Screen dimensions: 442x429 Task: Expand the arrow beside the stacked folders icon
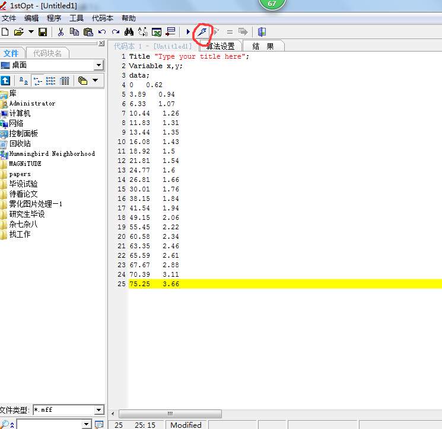[x=96, y=81]
